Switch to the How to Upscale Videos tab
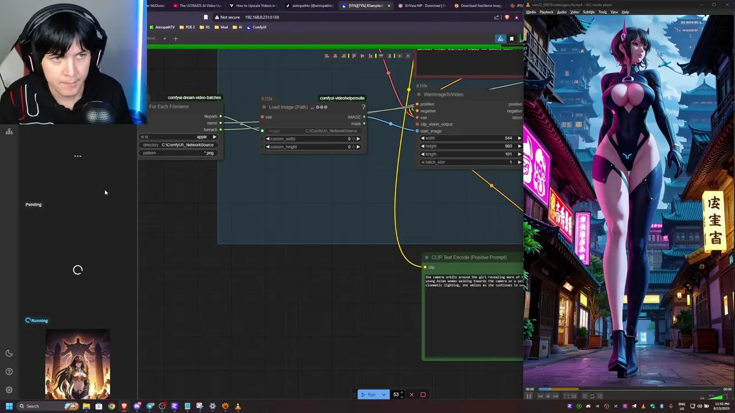This screenshot has width=735, height=413. 254,6
